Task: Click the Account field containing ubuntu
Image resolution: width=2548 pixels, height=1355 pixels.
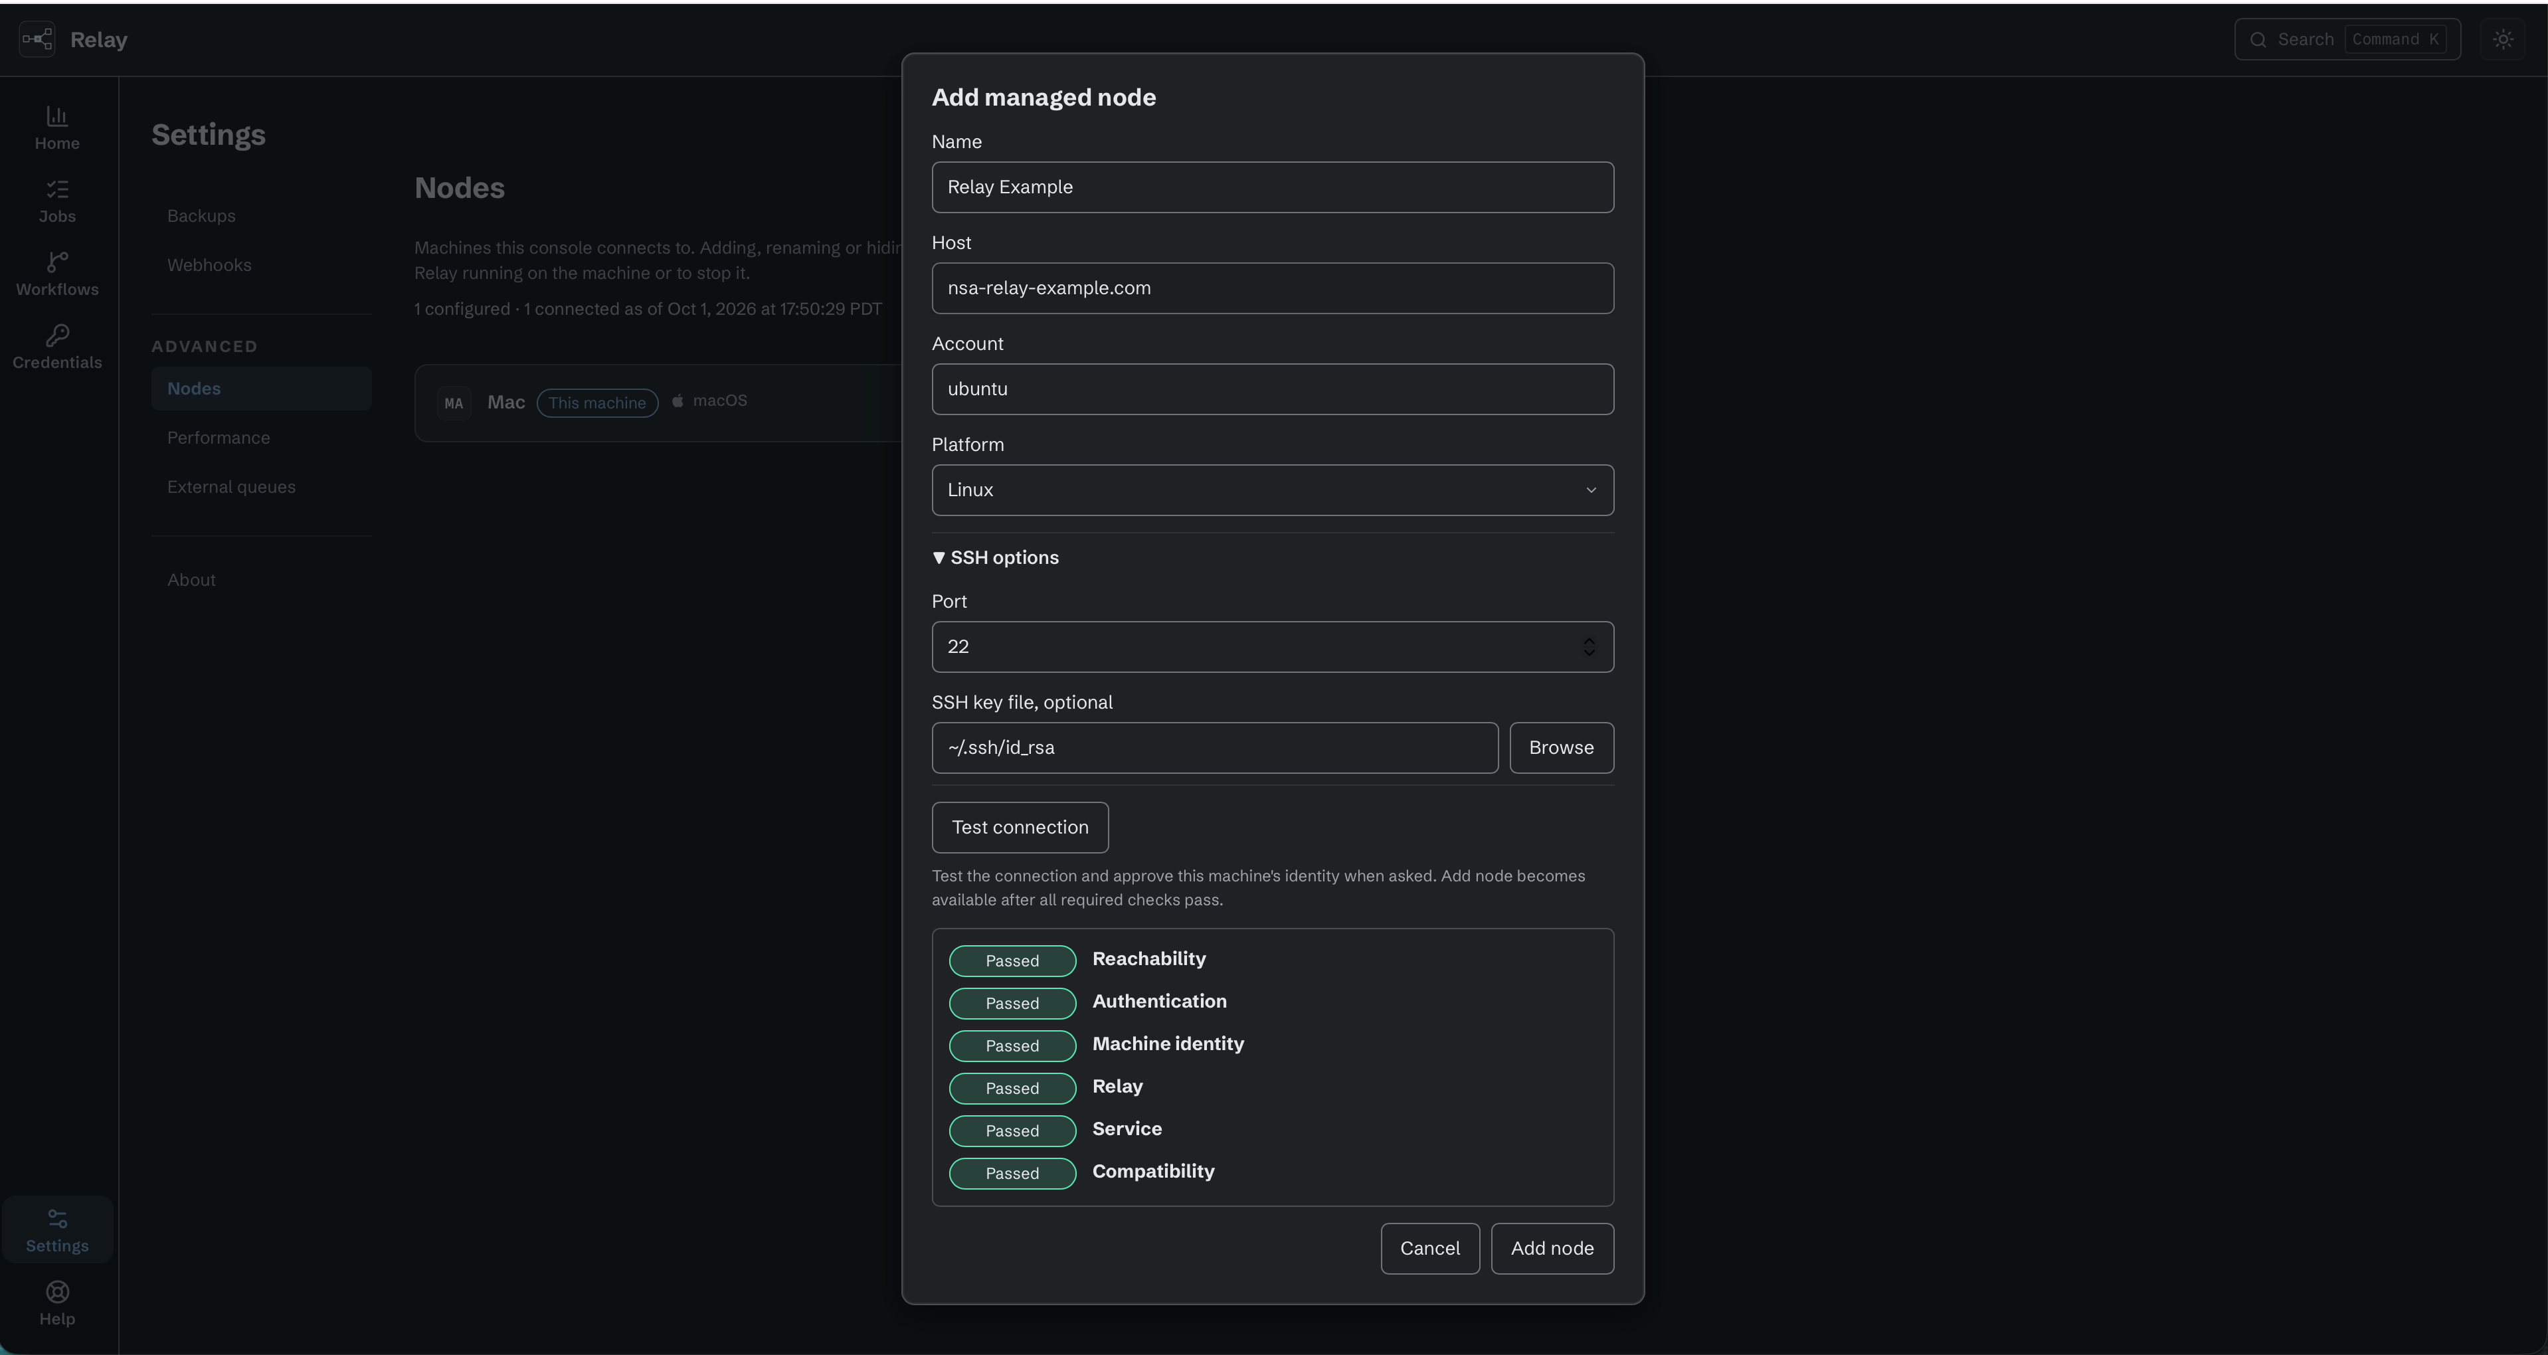Action: (x=1272, y=390)
